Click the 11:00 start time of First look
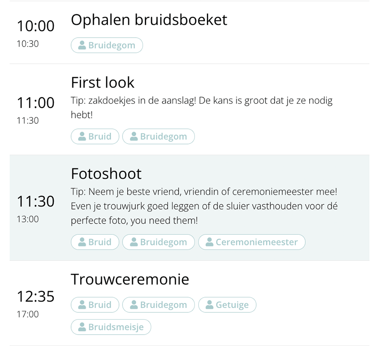Image resolution: width=382 pixels, height=347 pixels. [x=36, y=103]
